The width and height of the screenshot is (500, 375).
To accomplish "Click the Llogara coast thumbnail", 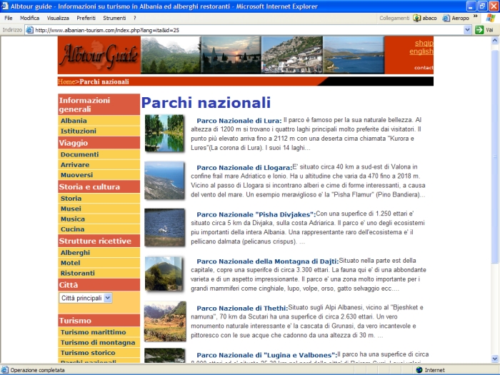I will (x=164, y=181).
